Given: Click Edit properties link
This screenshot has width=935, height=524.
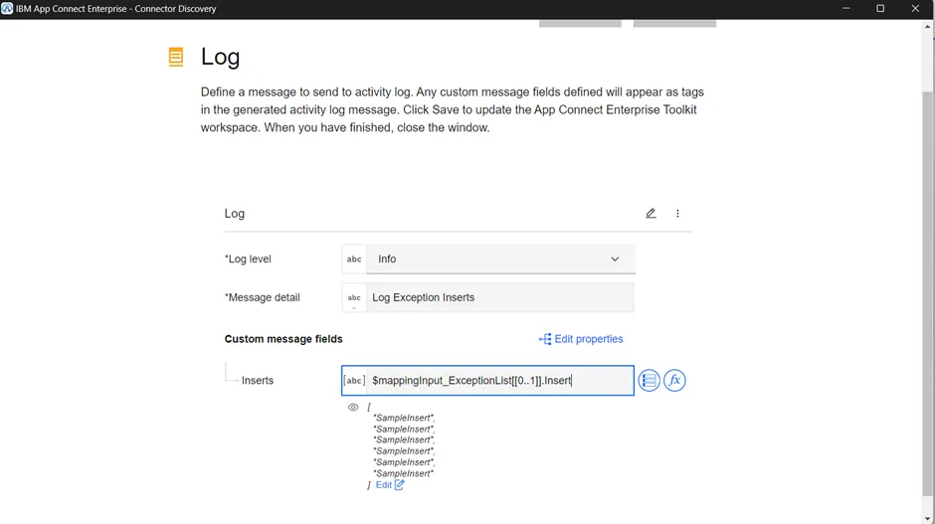Looking at the screenshot, I should point(581,339).
